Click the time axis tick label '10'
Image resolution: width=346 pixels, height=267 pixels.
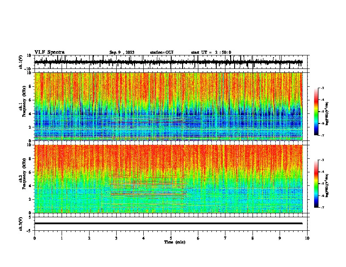307,238
